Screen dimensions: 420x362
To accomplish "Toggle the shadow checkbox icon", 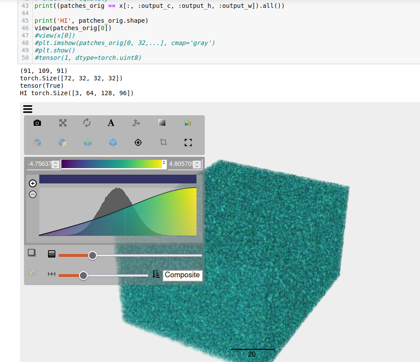I will 31,253.
